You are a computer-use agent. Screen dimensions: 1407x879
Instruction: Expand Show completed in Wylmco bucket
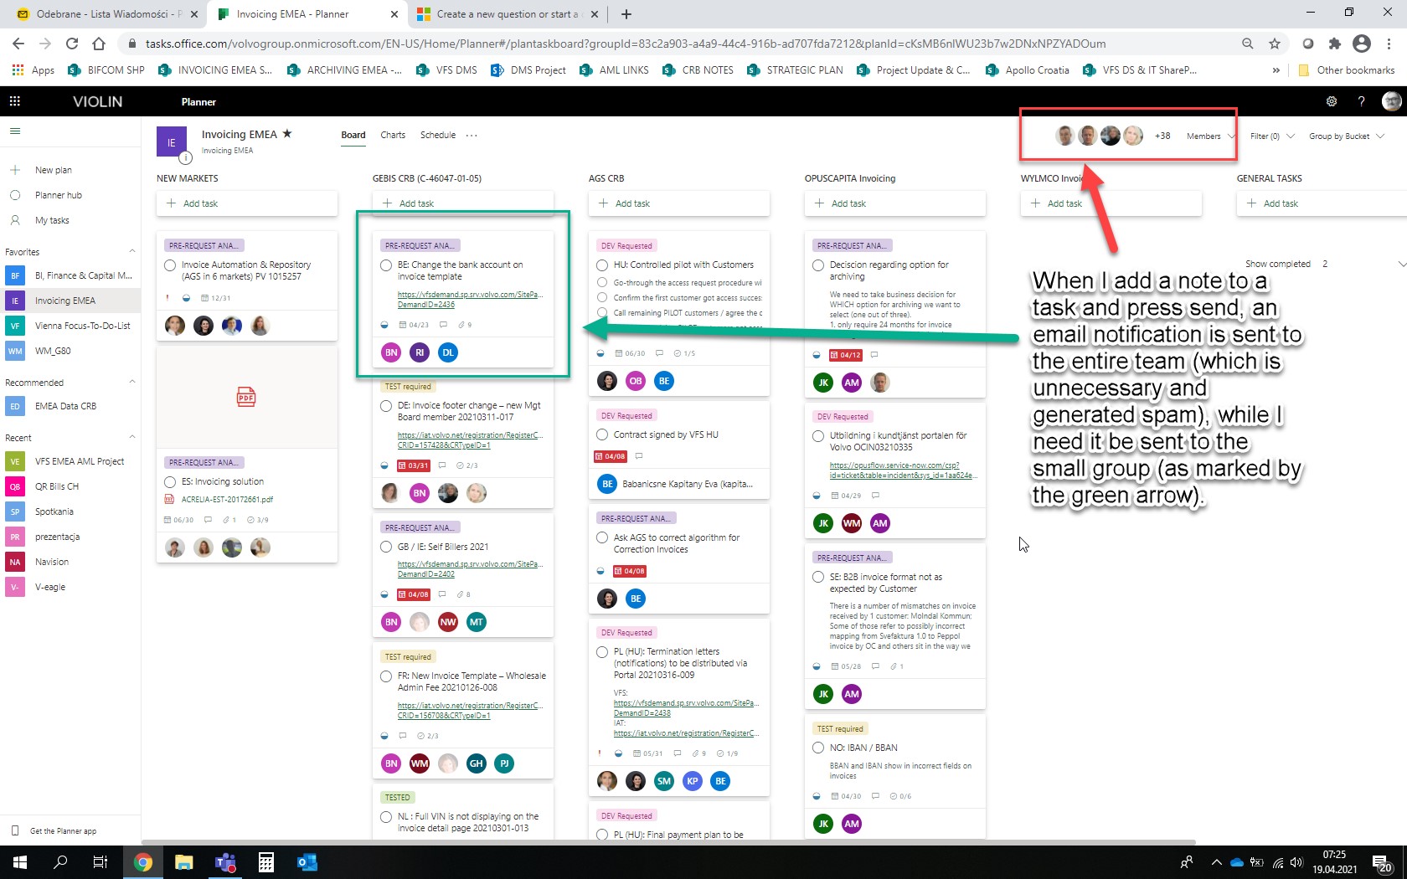(x=1401, y=264)
